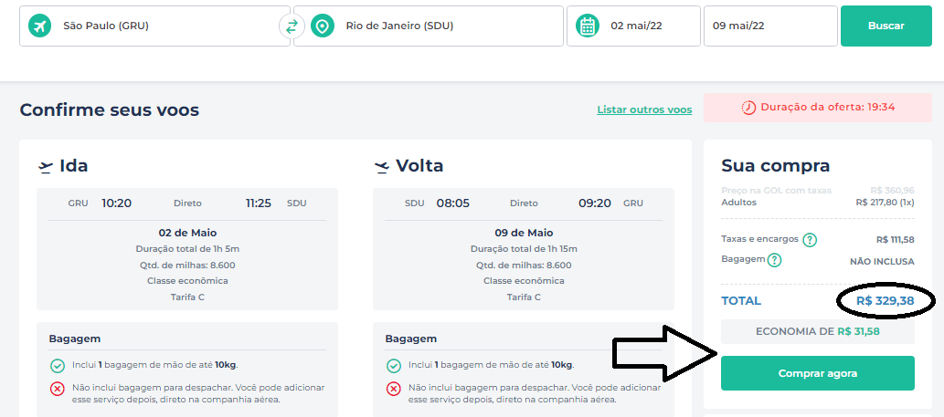This screenshot has height=417, width=944.
Task: Edit the Rio de Janeiro (SDU) destination field
Action: (x=429, y=26)
